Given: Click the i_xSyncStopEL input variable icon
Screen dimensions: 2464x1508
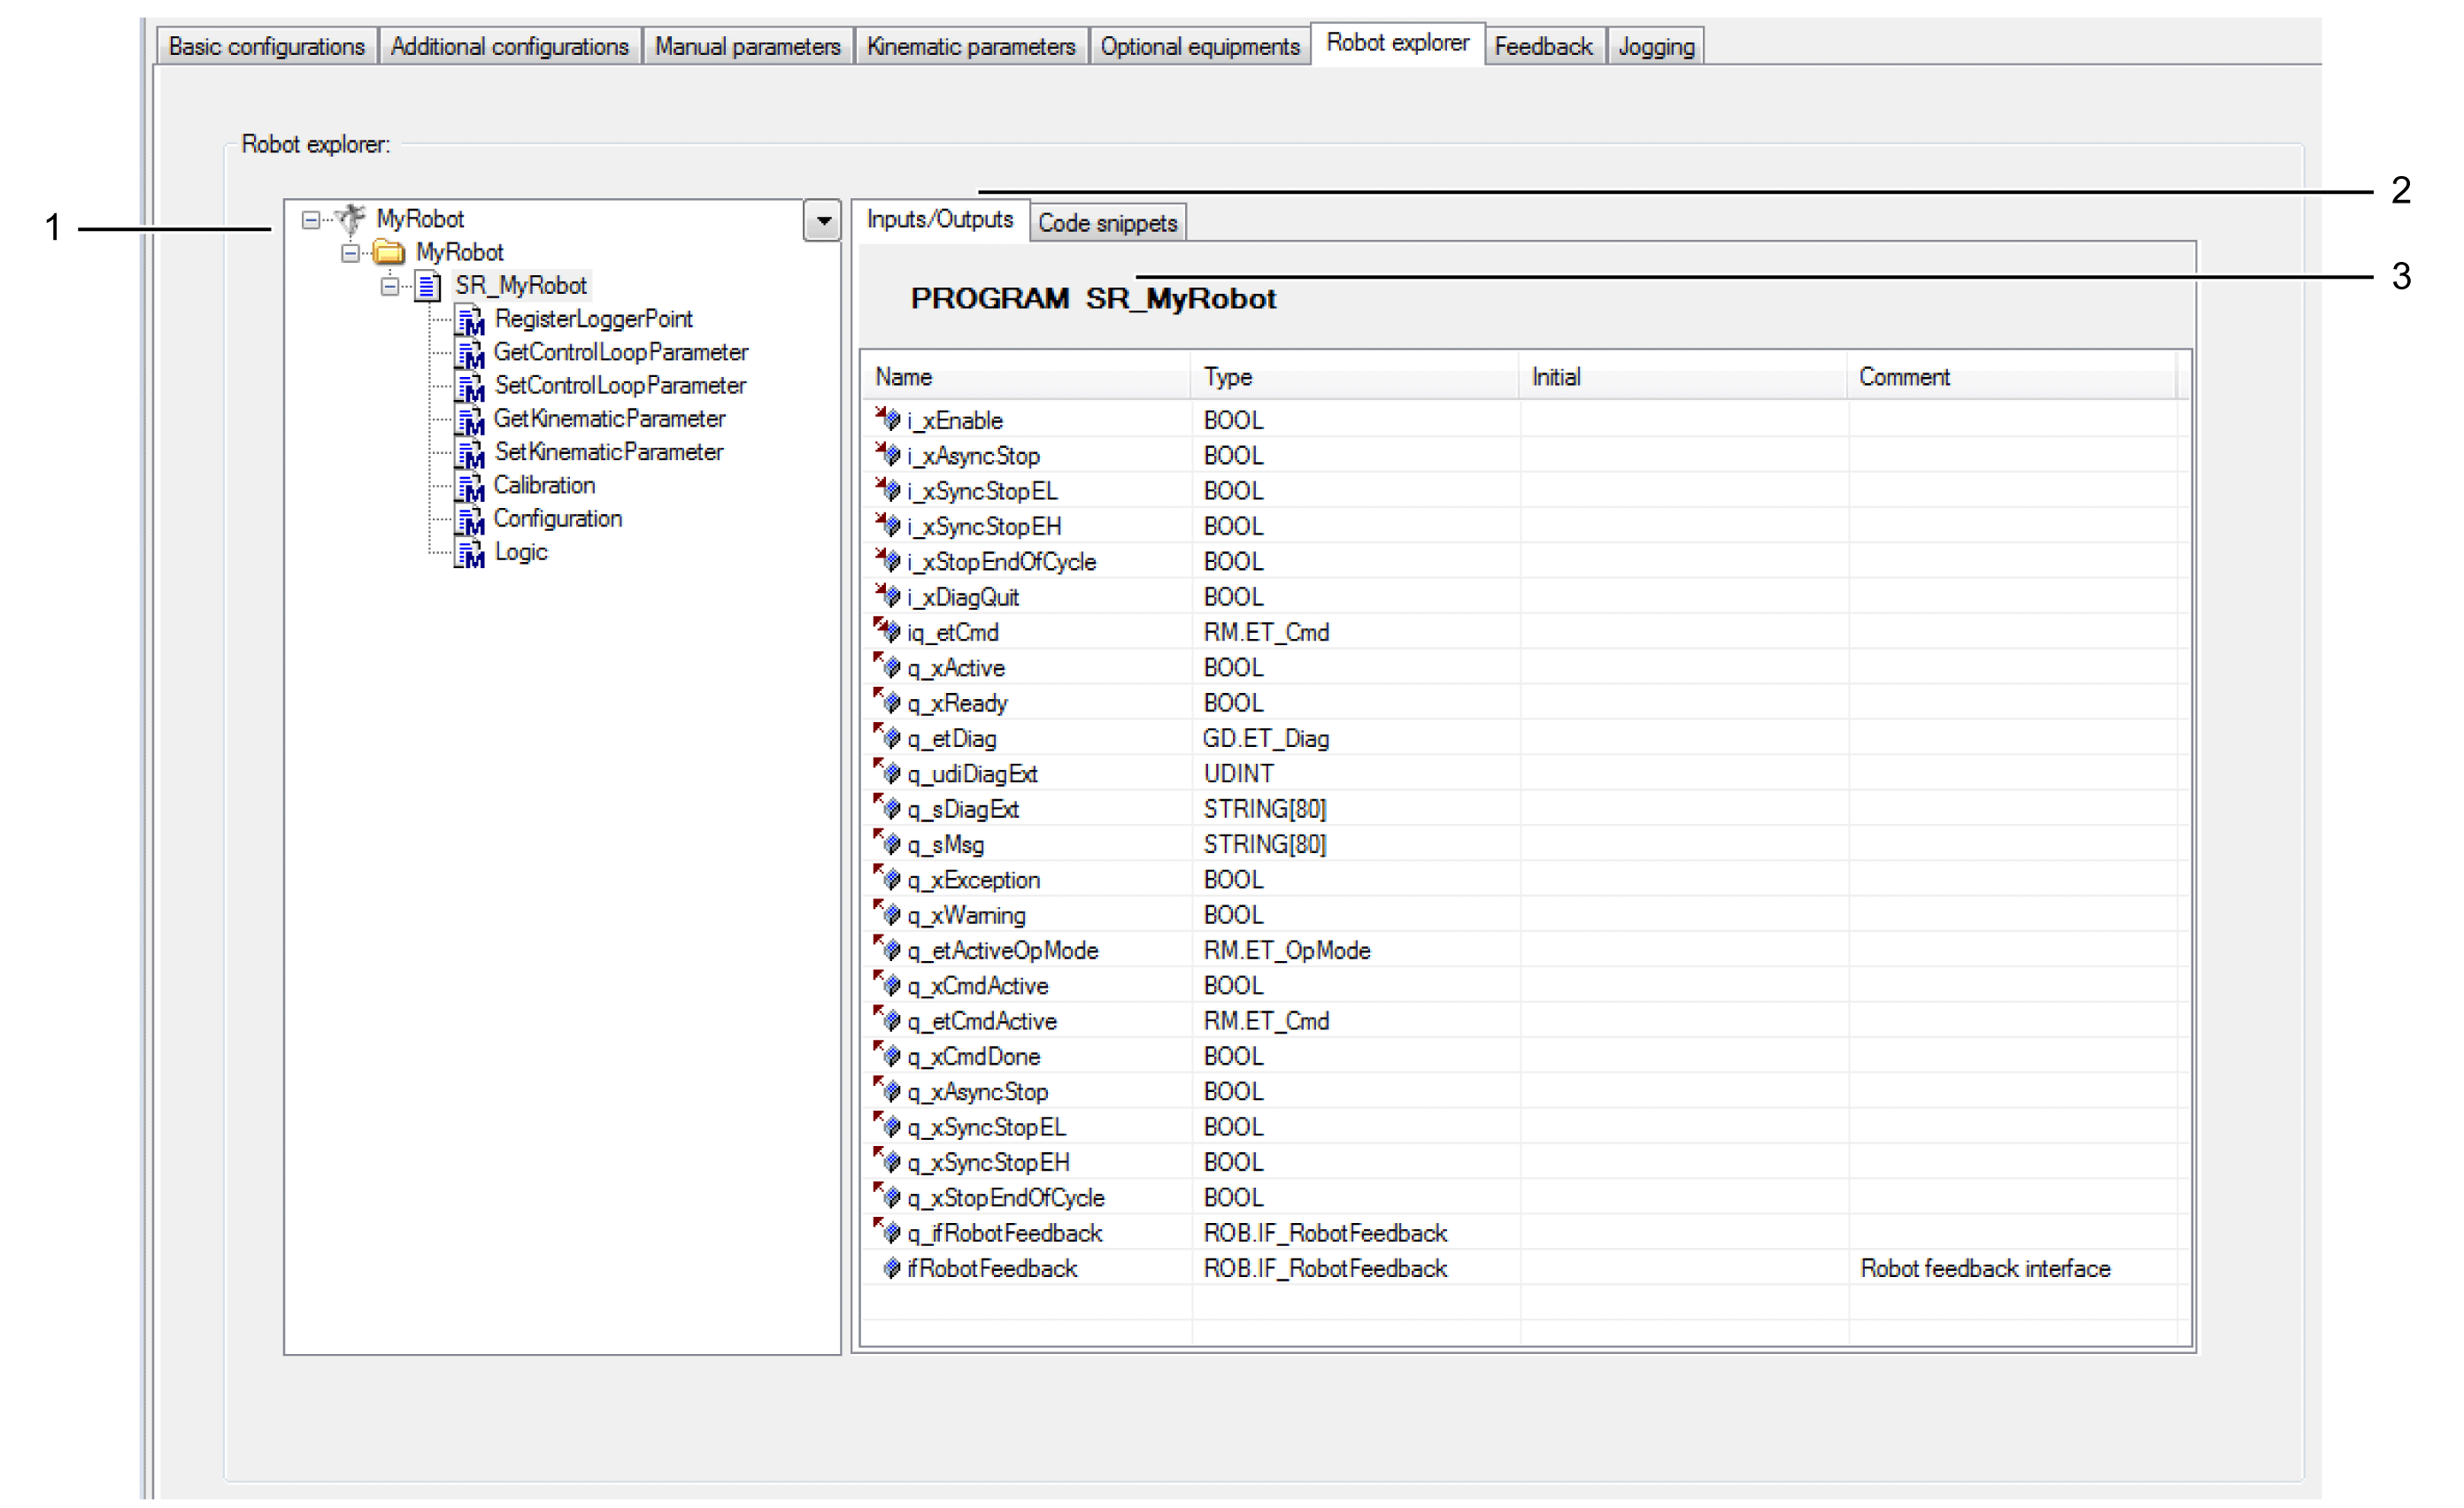Looking at the screenshot, I should 888,490.
